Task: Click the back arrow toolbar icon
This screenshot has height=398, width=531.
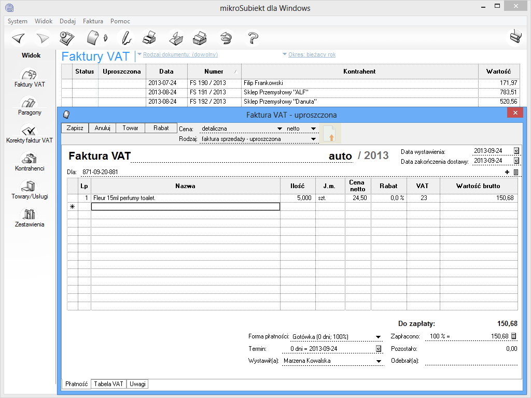Action: click(x=19, y=38)
